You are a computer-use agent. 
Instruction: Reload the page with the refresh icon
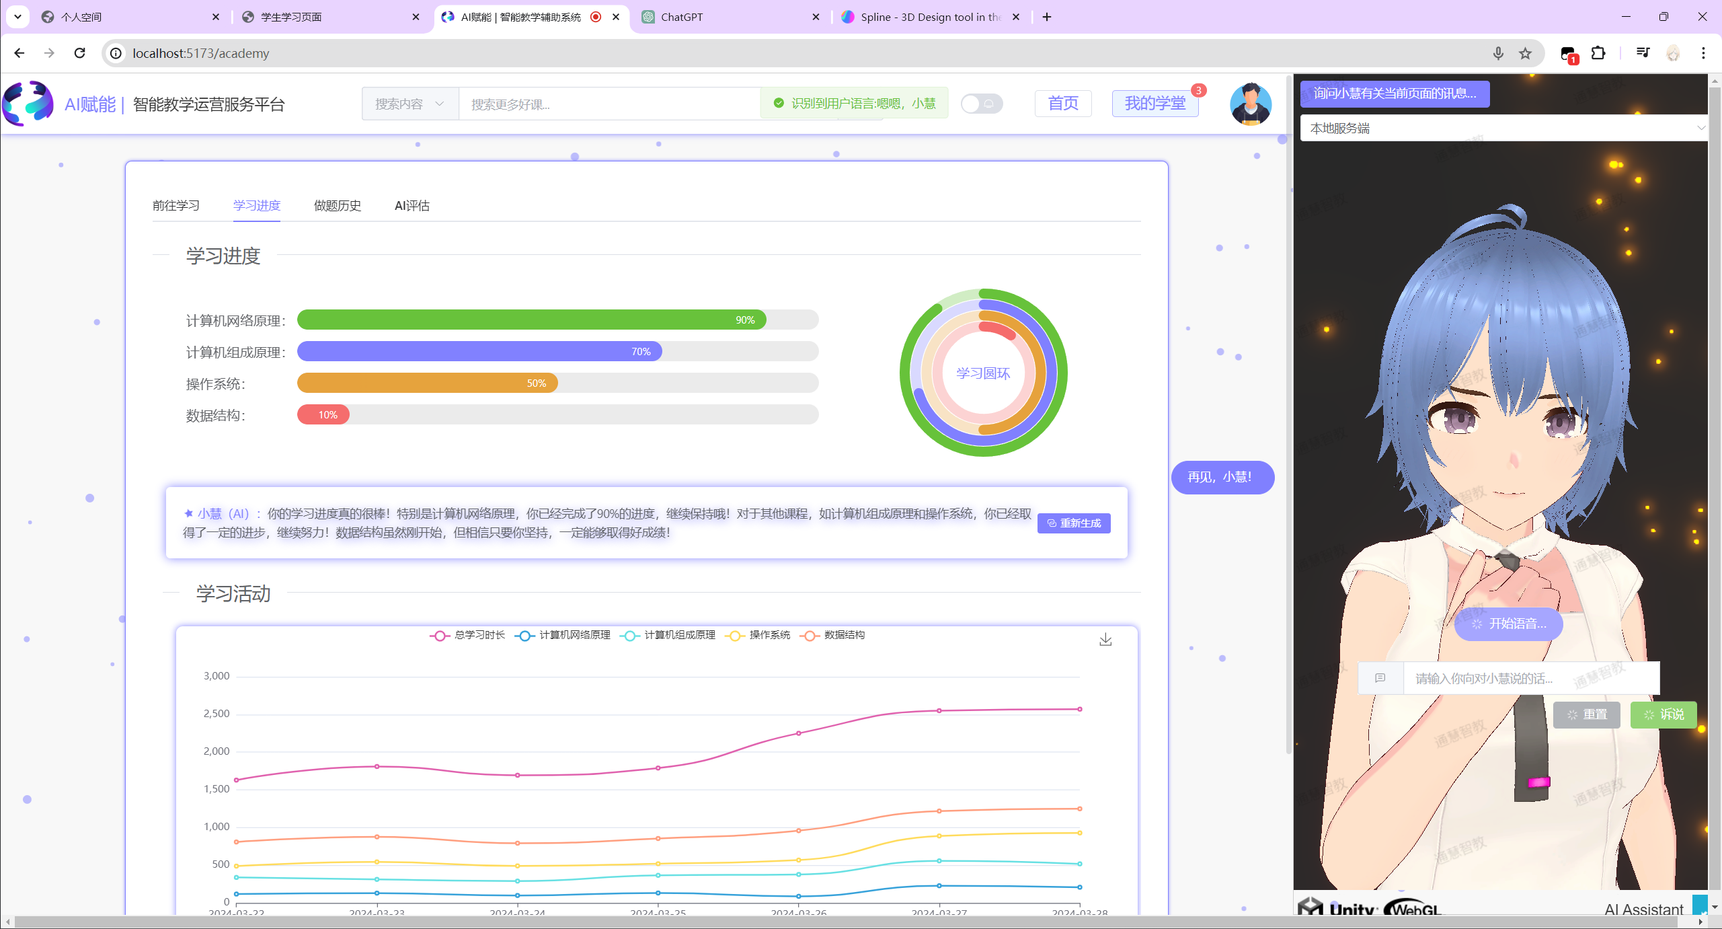pos(80,53)
